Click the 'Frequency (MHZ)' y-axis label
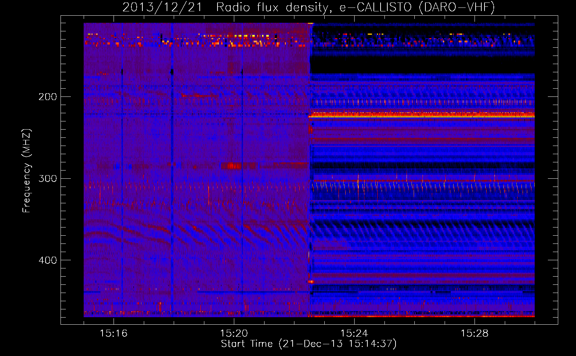The image size is (576, 356). tap(27, 171)
